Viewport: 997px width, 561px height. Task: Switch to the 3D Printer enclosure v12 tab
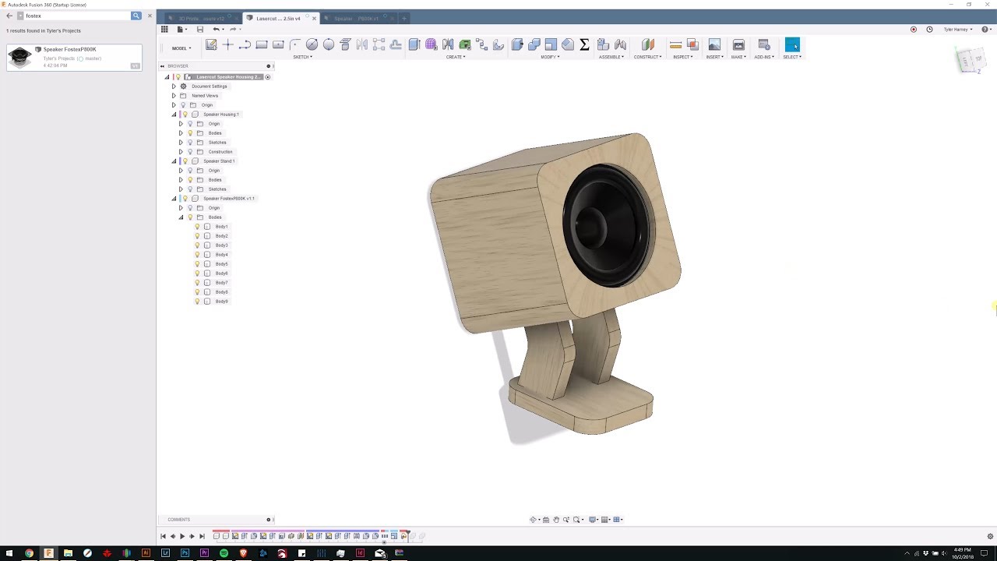pos(201,18)
